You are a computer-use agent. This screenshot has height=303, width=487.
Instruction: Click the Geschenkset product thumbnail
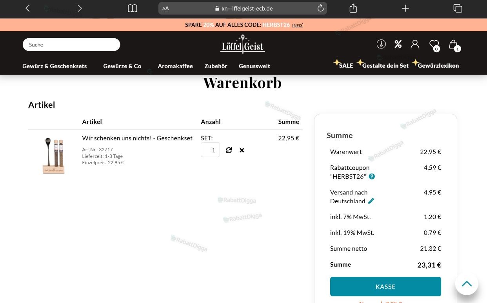click(54, 156)
